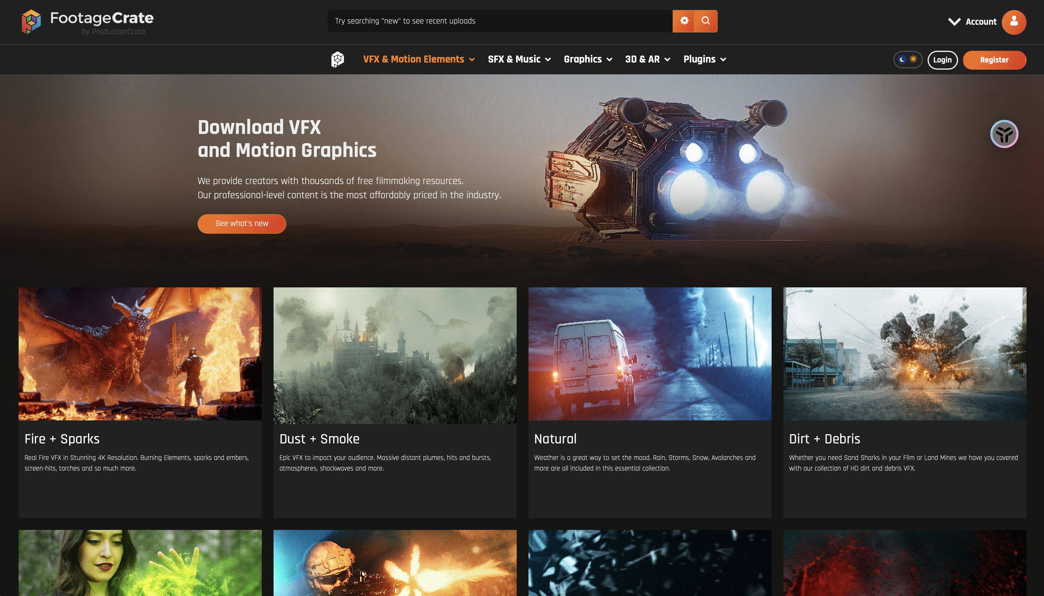Expand the Account dropdown chevron
Image resolution: width=1044 pixels, height=596 pixels.
[954, 22]
